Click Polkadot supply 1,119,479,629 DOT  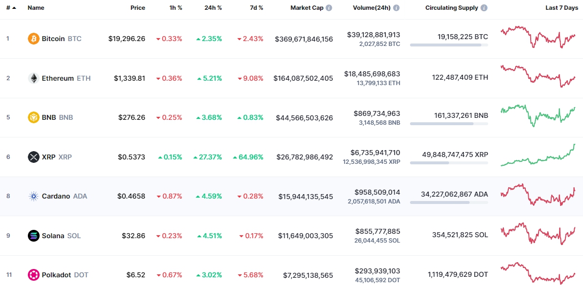pyautogui.click(x=458, y=275)
